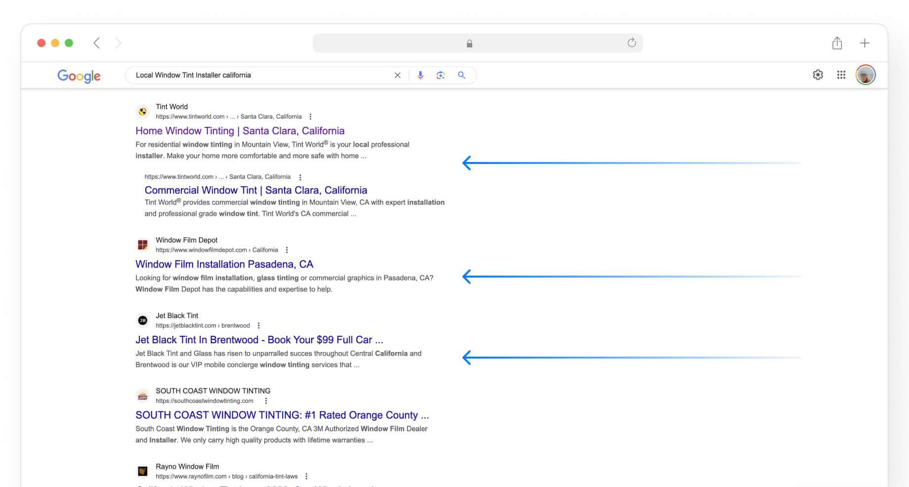Click the padlock in address bar

(469, 43)
